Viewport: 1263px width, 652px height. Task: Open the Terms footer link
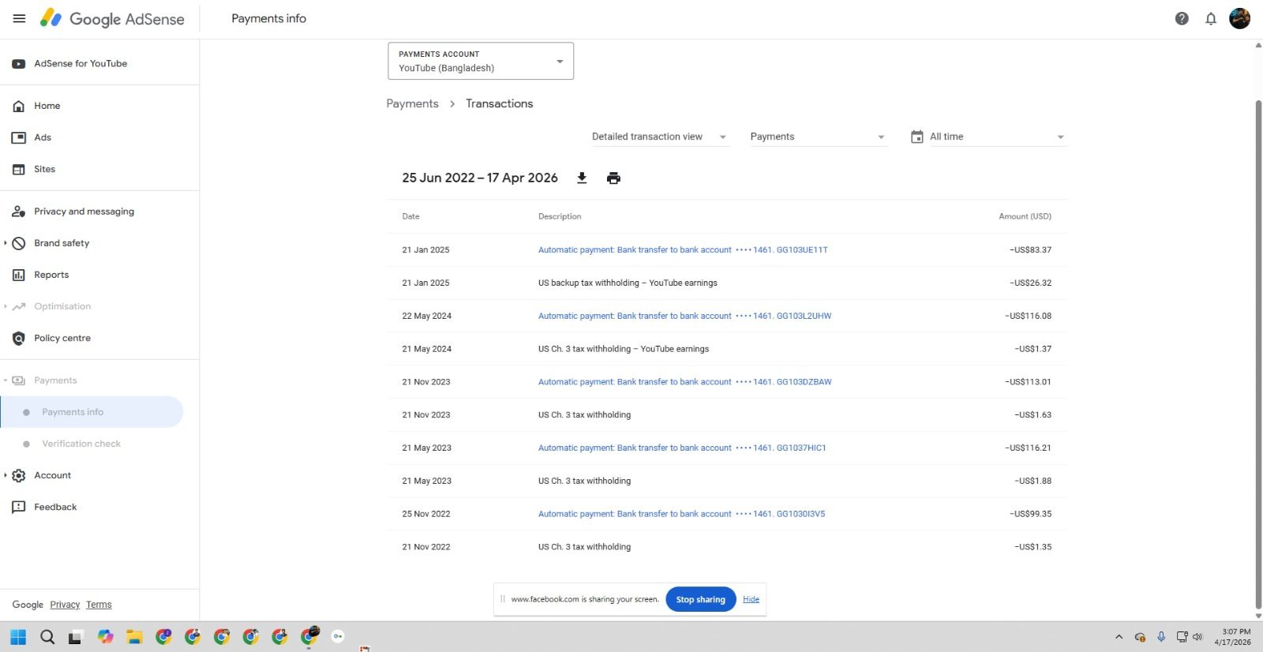tap(99, 605)
